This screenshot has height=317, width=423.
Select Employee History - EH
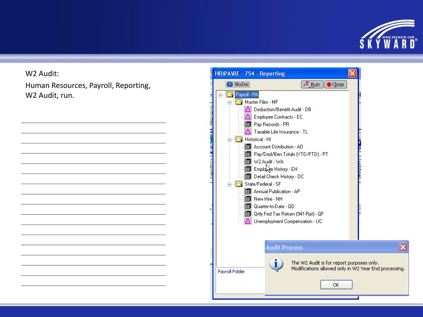(x=276, y=169)
